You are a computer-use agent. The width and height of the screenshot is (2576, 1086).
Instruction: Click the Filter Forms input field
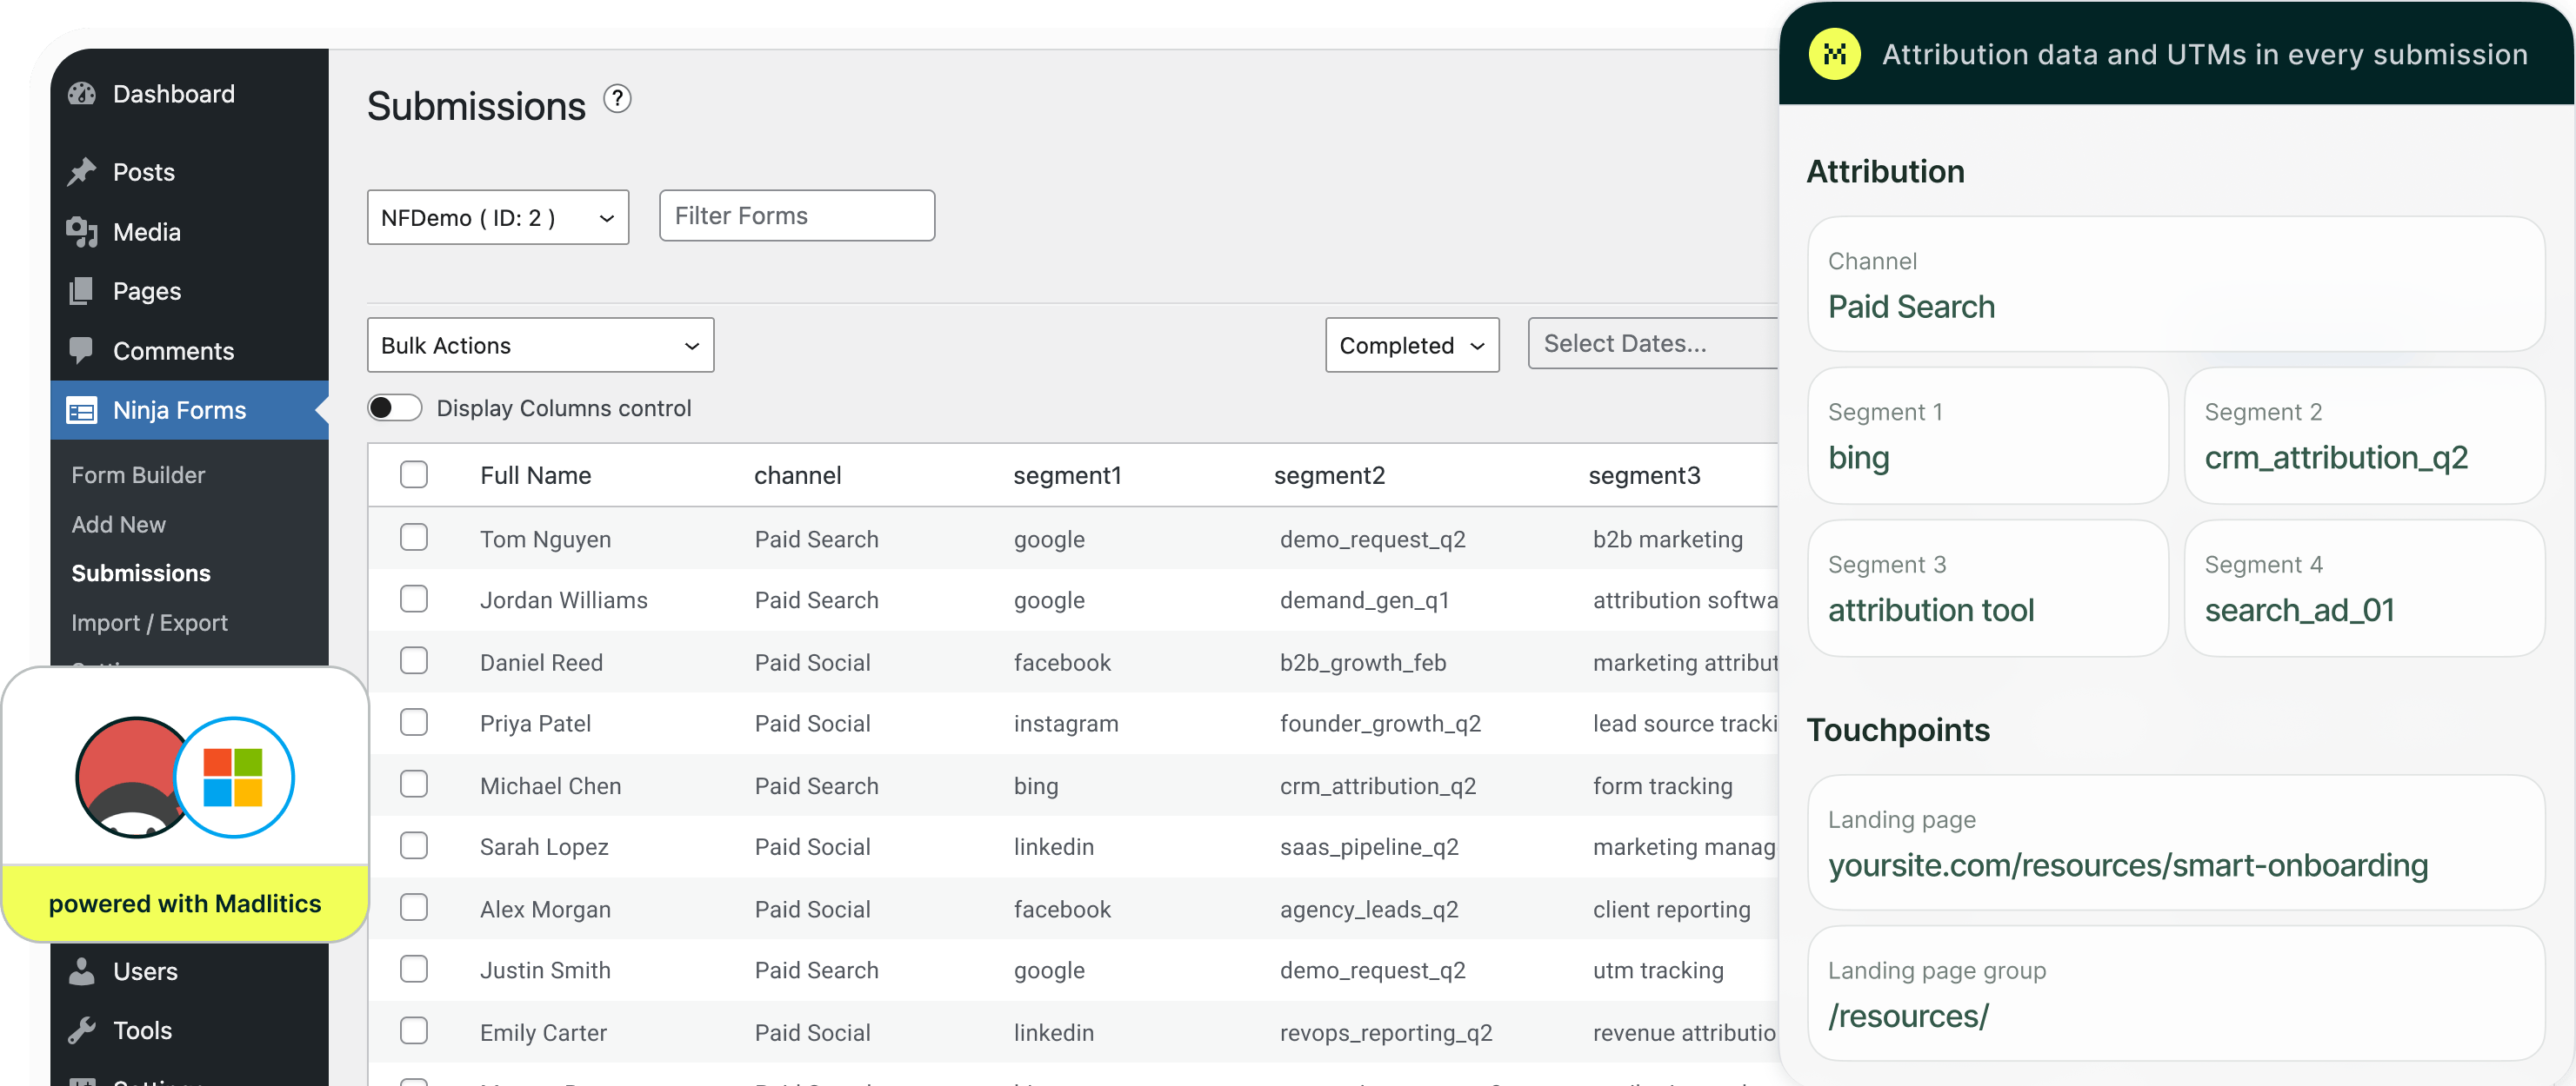coord(797,215)
